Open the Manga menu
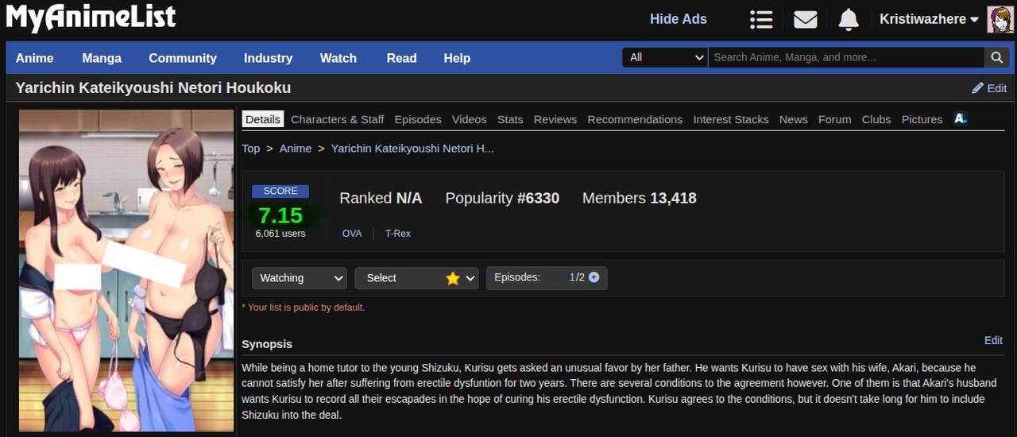 [102, 58]
